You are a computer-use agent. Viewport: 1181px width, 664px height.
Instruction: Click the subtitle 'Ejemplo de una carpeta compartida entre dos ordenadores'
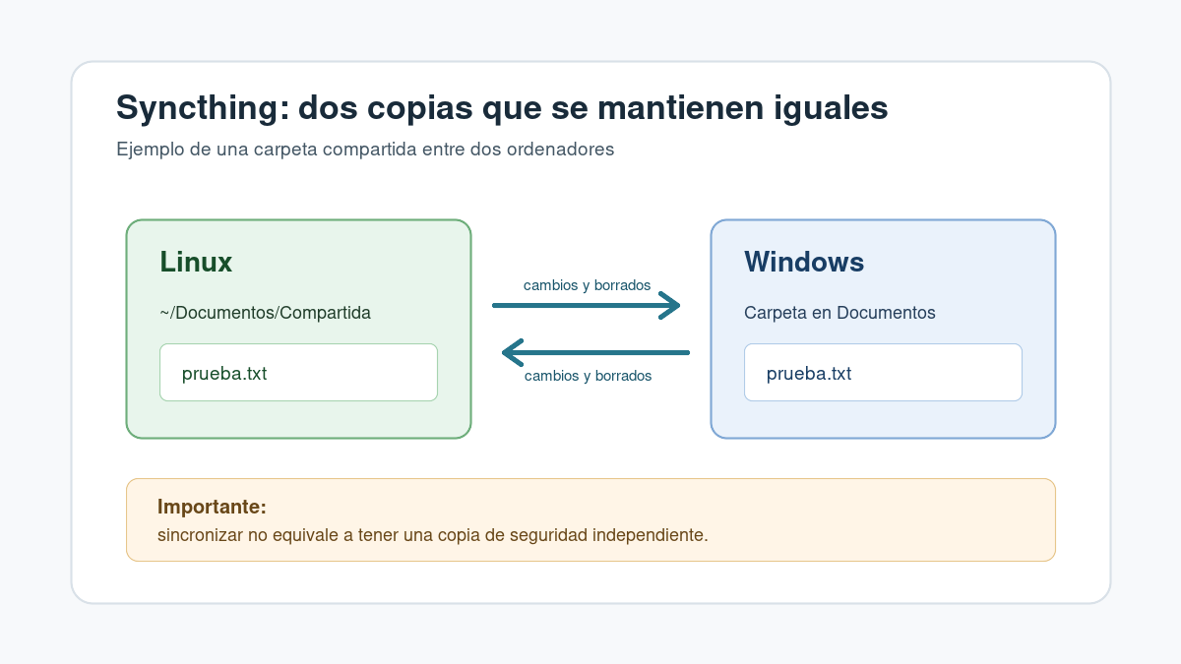[x=365, y=150]
